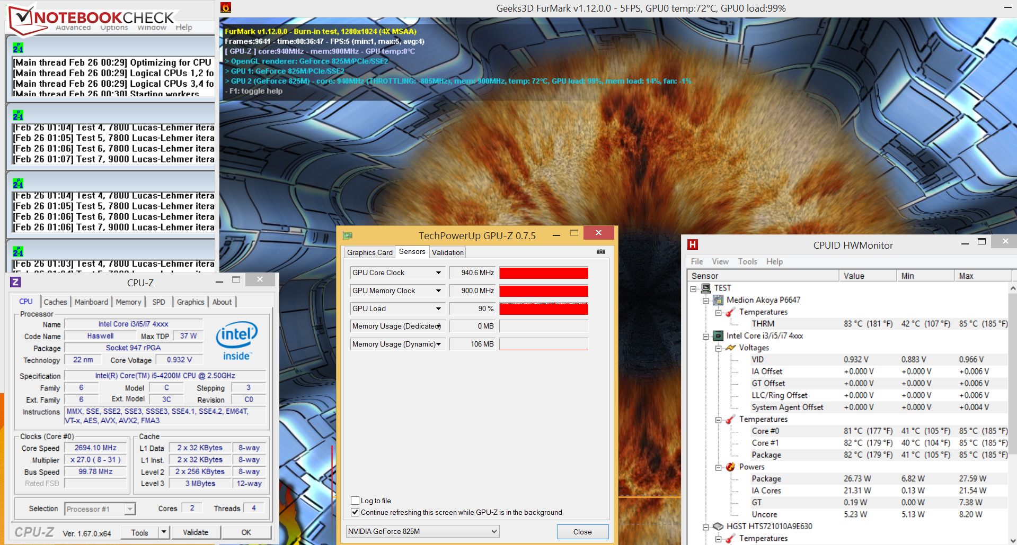Take a GPU-Z screenshot with the camera icon

[x=601, y=252]
